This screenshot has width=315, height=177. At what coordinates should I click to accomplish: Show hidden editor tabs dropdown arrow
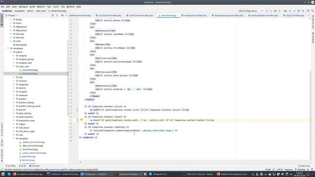[309, 15]
